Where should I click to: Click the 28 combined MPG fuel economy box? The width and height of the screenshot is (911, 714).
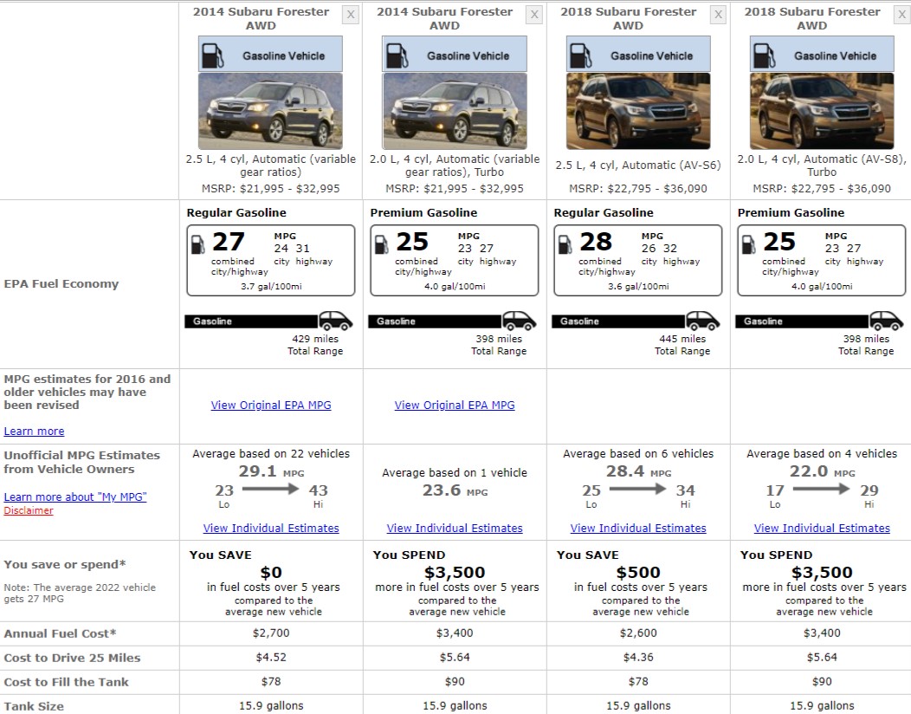638,261
